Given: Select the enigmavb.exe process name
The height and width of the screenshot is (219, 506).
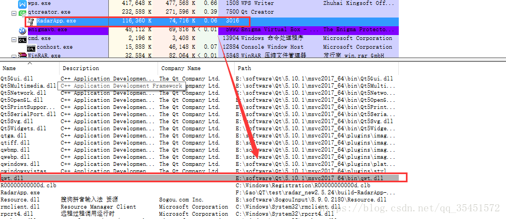Looking at the screenshot, I should (x=48, y=30).
